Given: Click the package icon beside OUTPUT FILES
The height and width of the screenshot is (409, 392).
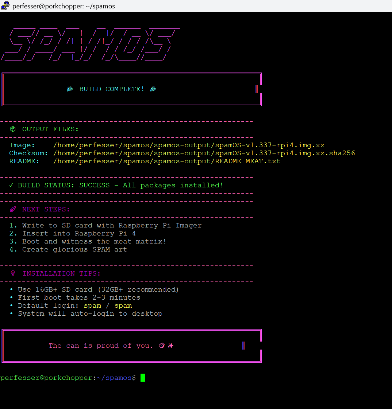Looking at the screenshot, I should tap(13, 129).
